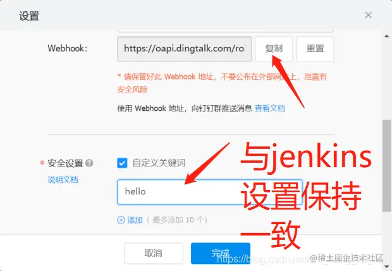
Task: Close the 设置 dialog with X
Action: (368, 15)
